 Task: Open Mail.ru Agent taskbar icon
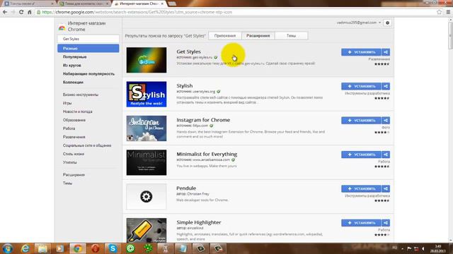pyautogui.click(x=130, y=248)
